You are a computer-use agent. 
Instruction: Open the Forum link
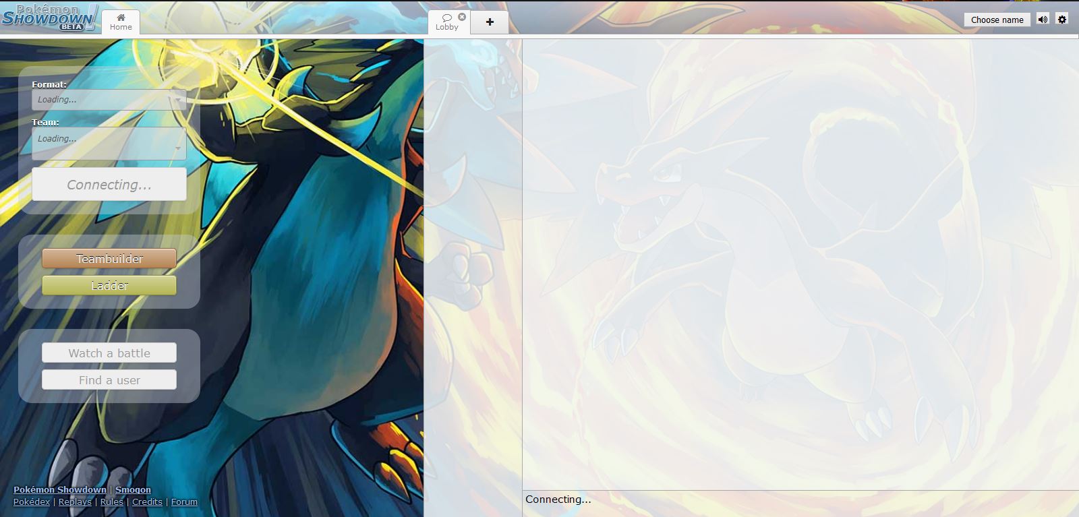[x=184, y=501]
